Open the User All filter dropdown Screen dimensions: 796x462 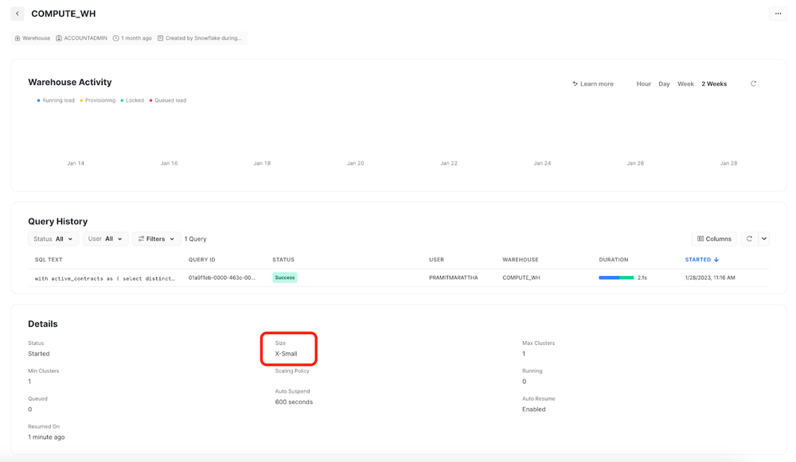pyautogui.click(x=104, y=239)
